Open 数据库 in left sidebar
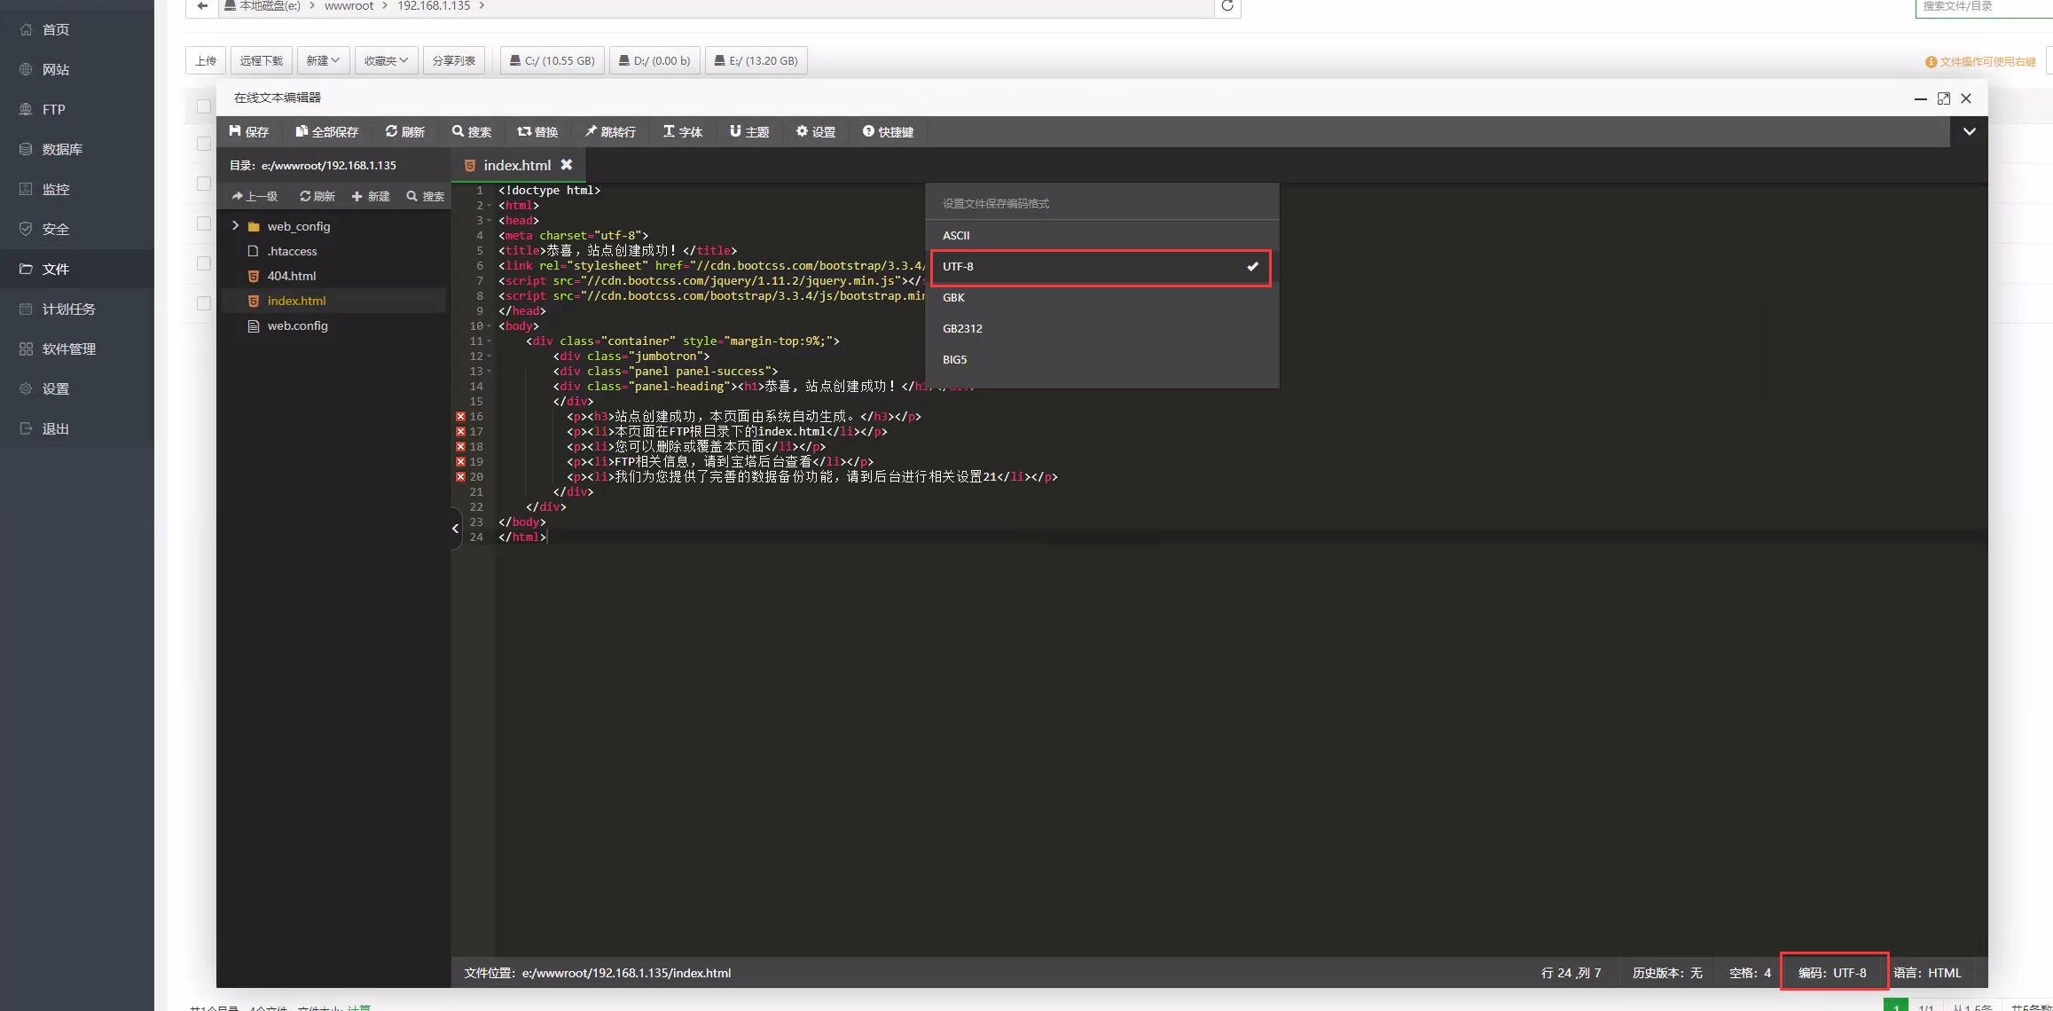This screenshot has width=2053, height=1011. pyautogui.click(x=62, y=149)
